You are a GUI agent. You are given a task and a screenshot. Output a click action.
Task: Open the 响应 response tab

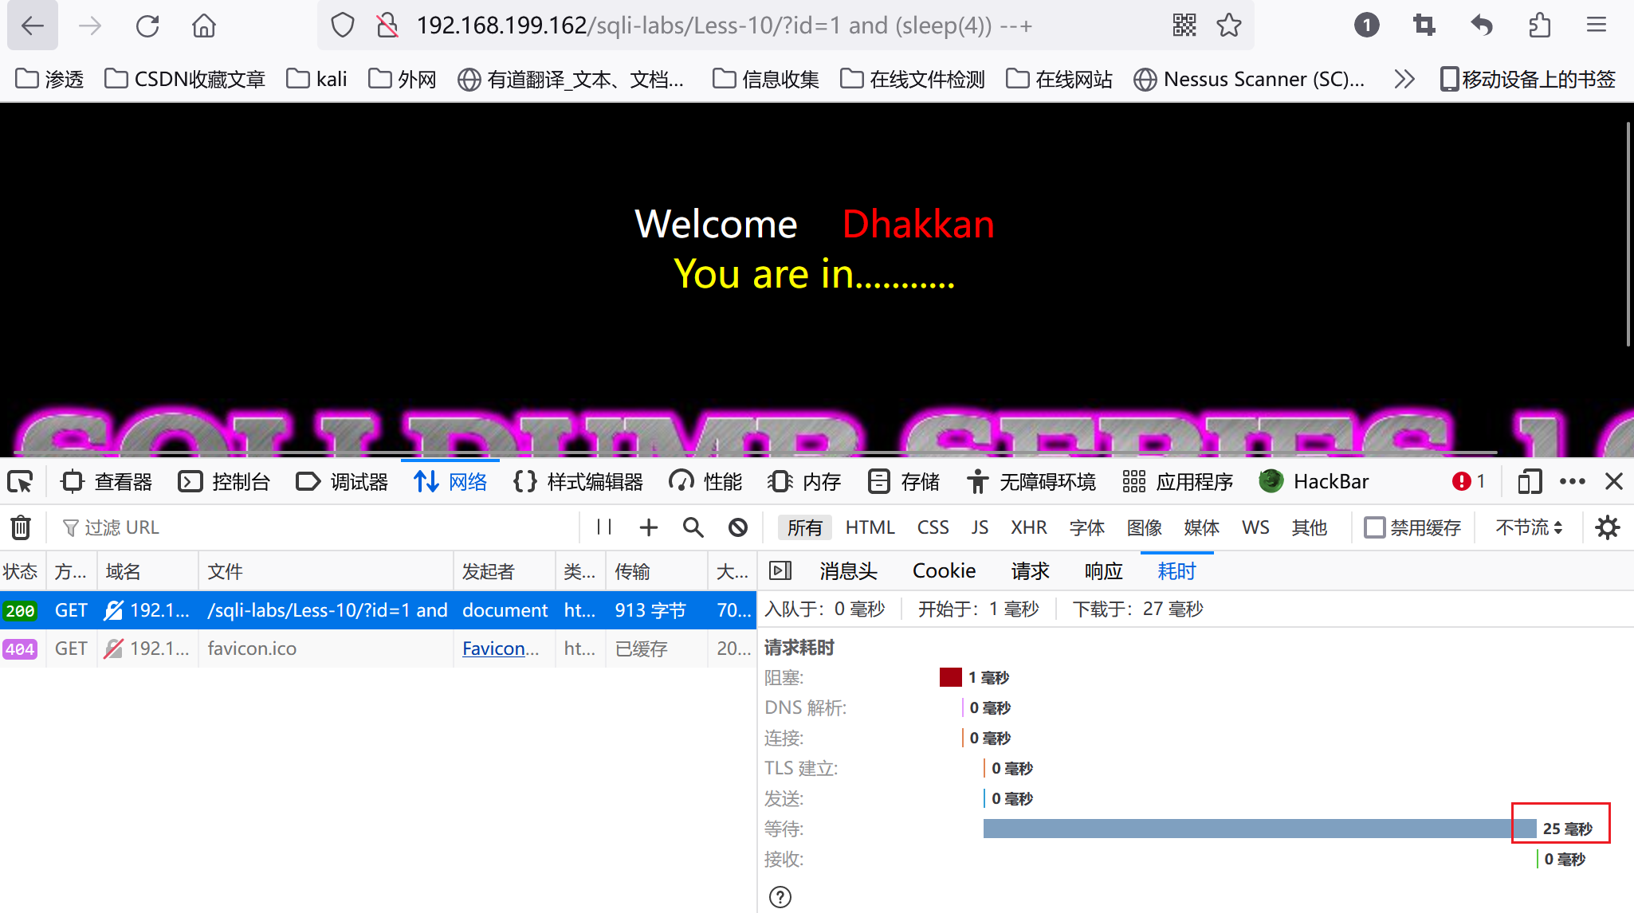1103,570
